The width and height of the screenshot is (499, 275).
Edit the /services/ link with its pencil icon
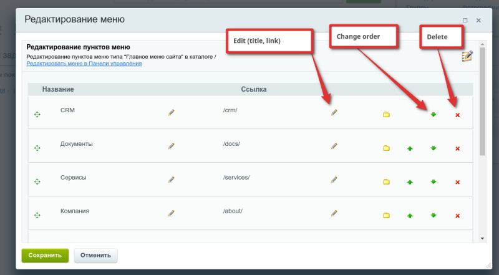334,180
